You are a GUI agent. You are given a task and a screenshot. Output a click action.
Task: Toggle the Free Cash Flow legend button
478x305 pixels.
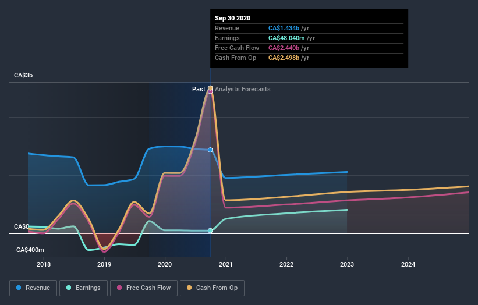click(x=144, y=288)
